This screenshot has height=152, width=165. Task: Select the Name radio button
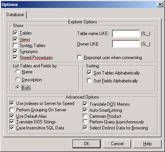pos(18,71)
